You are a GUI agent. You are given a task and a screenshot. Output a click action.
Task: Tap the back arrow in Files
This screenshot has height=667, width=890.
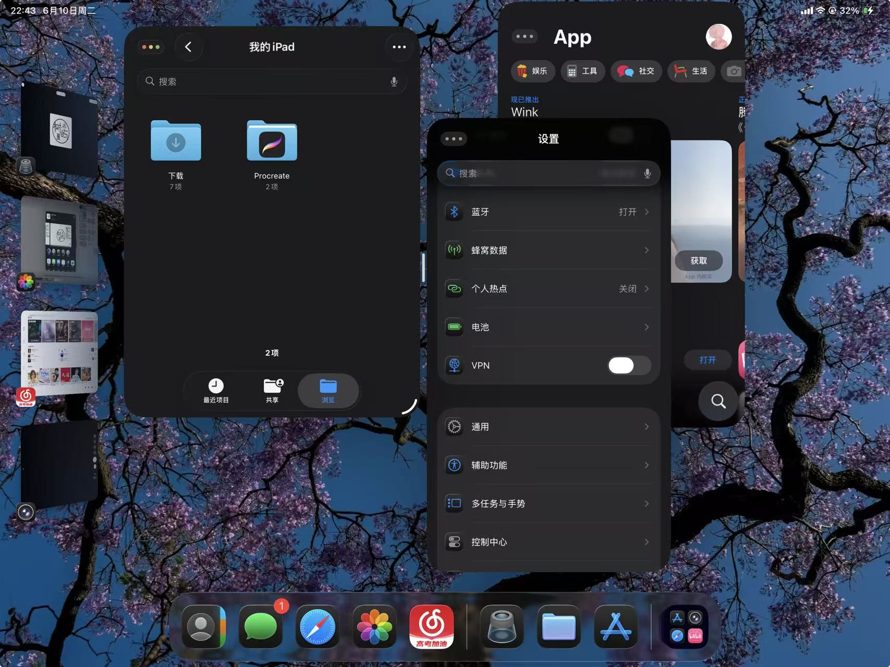tap(188, 47)
